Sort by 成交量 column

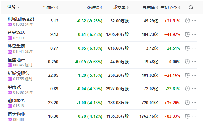[121, 8]
